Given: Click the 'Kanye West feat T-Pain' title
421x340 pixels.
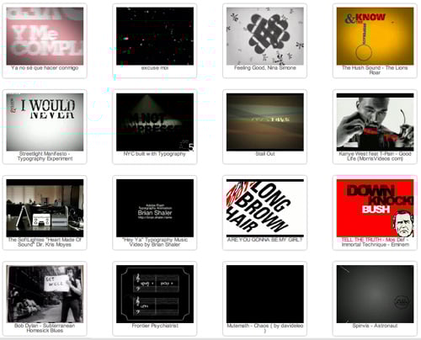Looking at the screenshot, I should point(375,157).
